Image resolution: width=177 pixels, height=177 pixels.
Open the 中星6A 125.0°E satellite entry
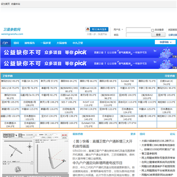pos(147,109)
